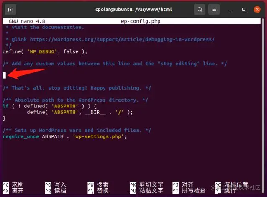Screen dimensions: 267x197
Task: Click the ^K 剪切文字 cut shortcut
Action: pos(146,184)
